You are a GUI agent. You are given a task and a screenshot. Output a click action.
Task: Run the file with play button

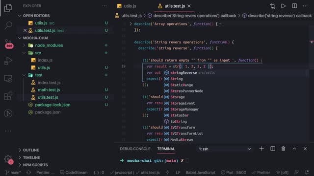point(284,6)
